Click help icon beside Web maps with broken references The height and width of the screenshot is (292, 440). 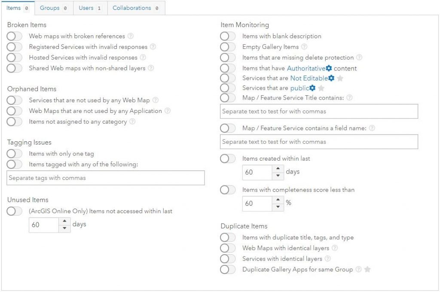pos(131,36)
